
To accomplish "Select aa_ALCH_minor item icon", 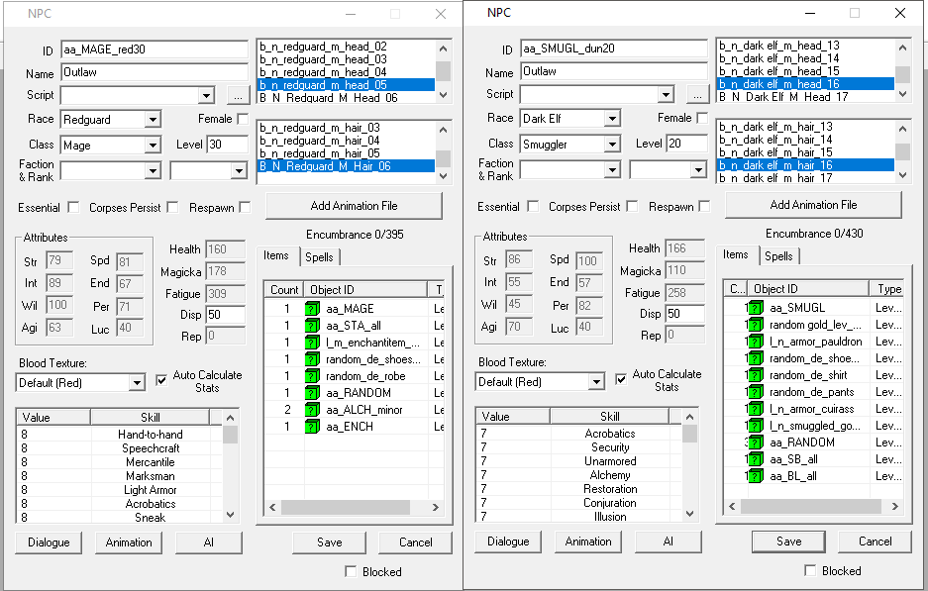I will coord(312,410).
